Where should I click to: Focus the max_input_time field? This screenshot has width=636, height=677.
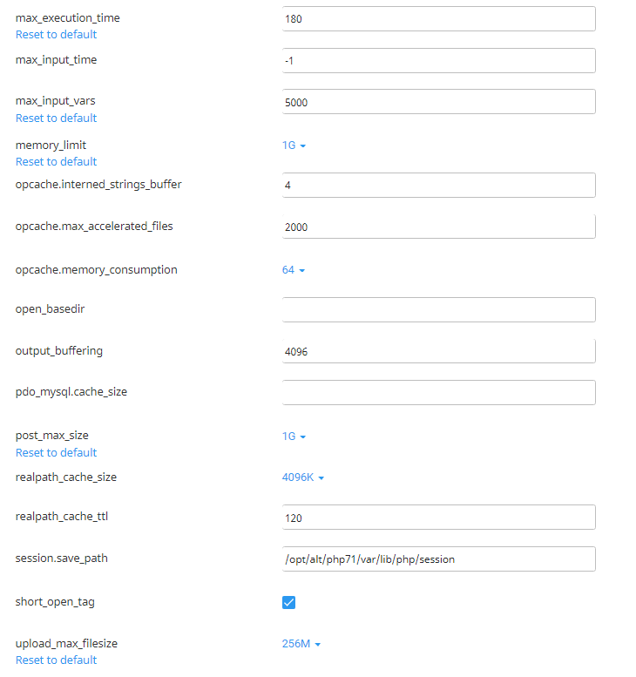(x=438, y=61)
